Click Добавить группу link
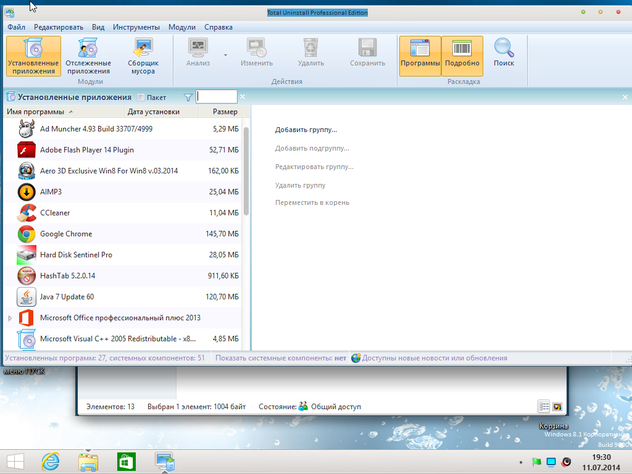This screenshot has width=632, height=474. [x=306, y=130]
